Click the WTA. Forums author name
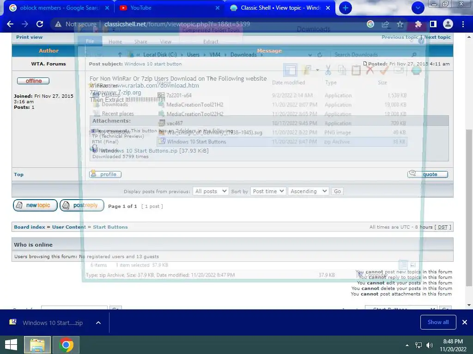The image size is (473, 354). point(48,64)
